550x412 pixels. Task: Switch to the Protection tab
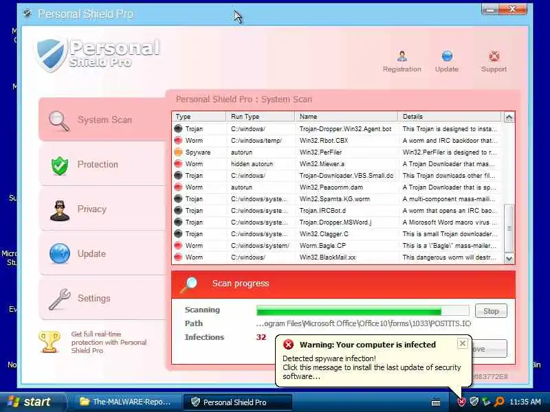coord(102,165)
